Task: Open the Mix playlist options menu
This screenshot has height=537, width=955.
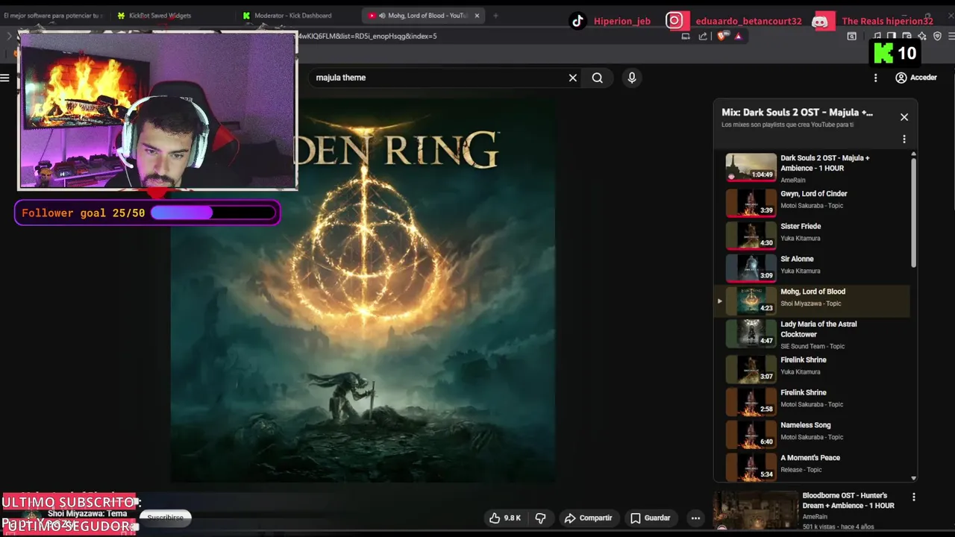Action: [x=904, y=139]
